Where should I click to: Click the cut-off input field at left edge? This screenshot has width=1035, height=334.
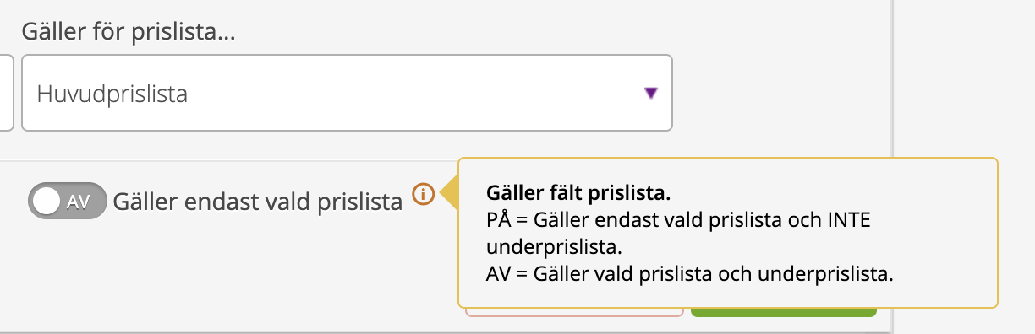click(x=6, y=94)
